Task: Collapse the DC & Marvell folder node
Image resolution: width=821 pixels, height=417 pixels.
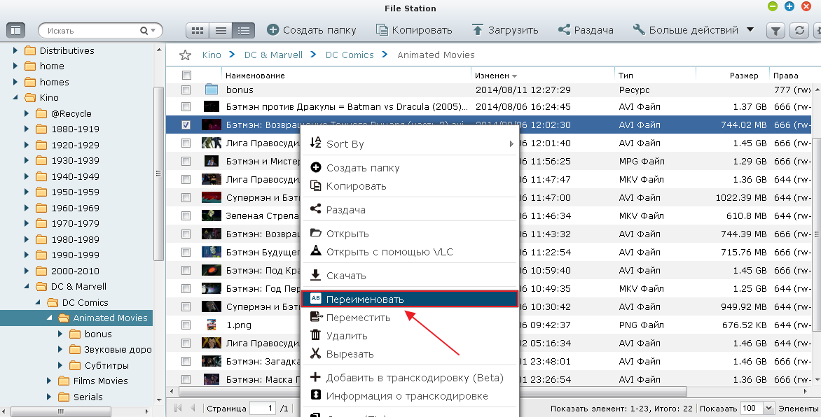Action: tap(27, 286)
